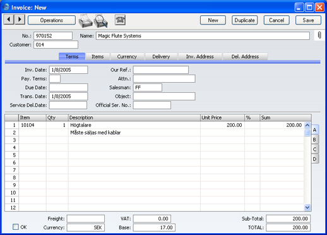Show flip C of the item grid
This screenshot has width=327, height=235.
click(x=315, y=149)
